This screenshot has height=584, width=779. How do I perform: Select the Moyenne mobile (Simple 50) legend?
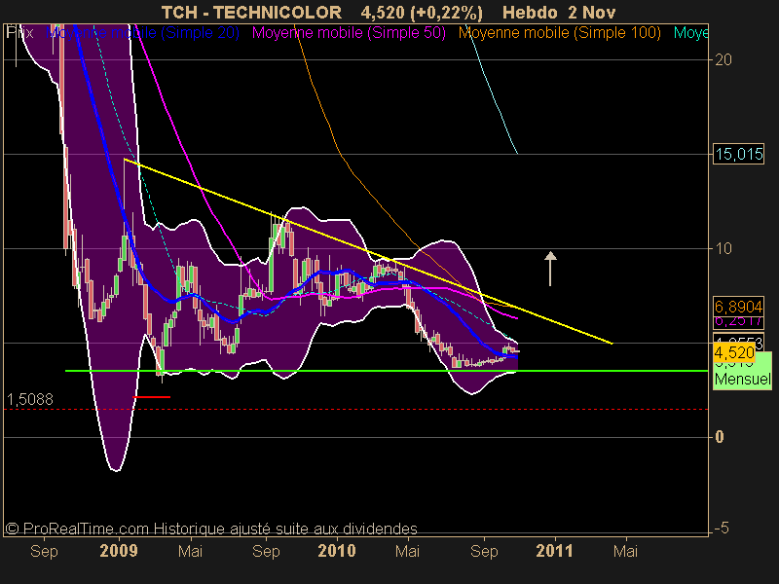349,33
